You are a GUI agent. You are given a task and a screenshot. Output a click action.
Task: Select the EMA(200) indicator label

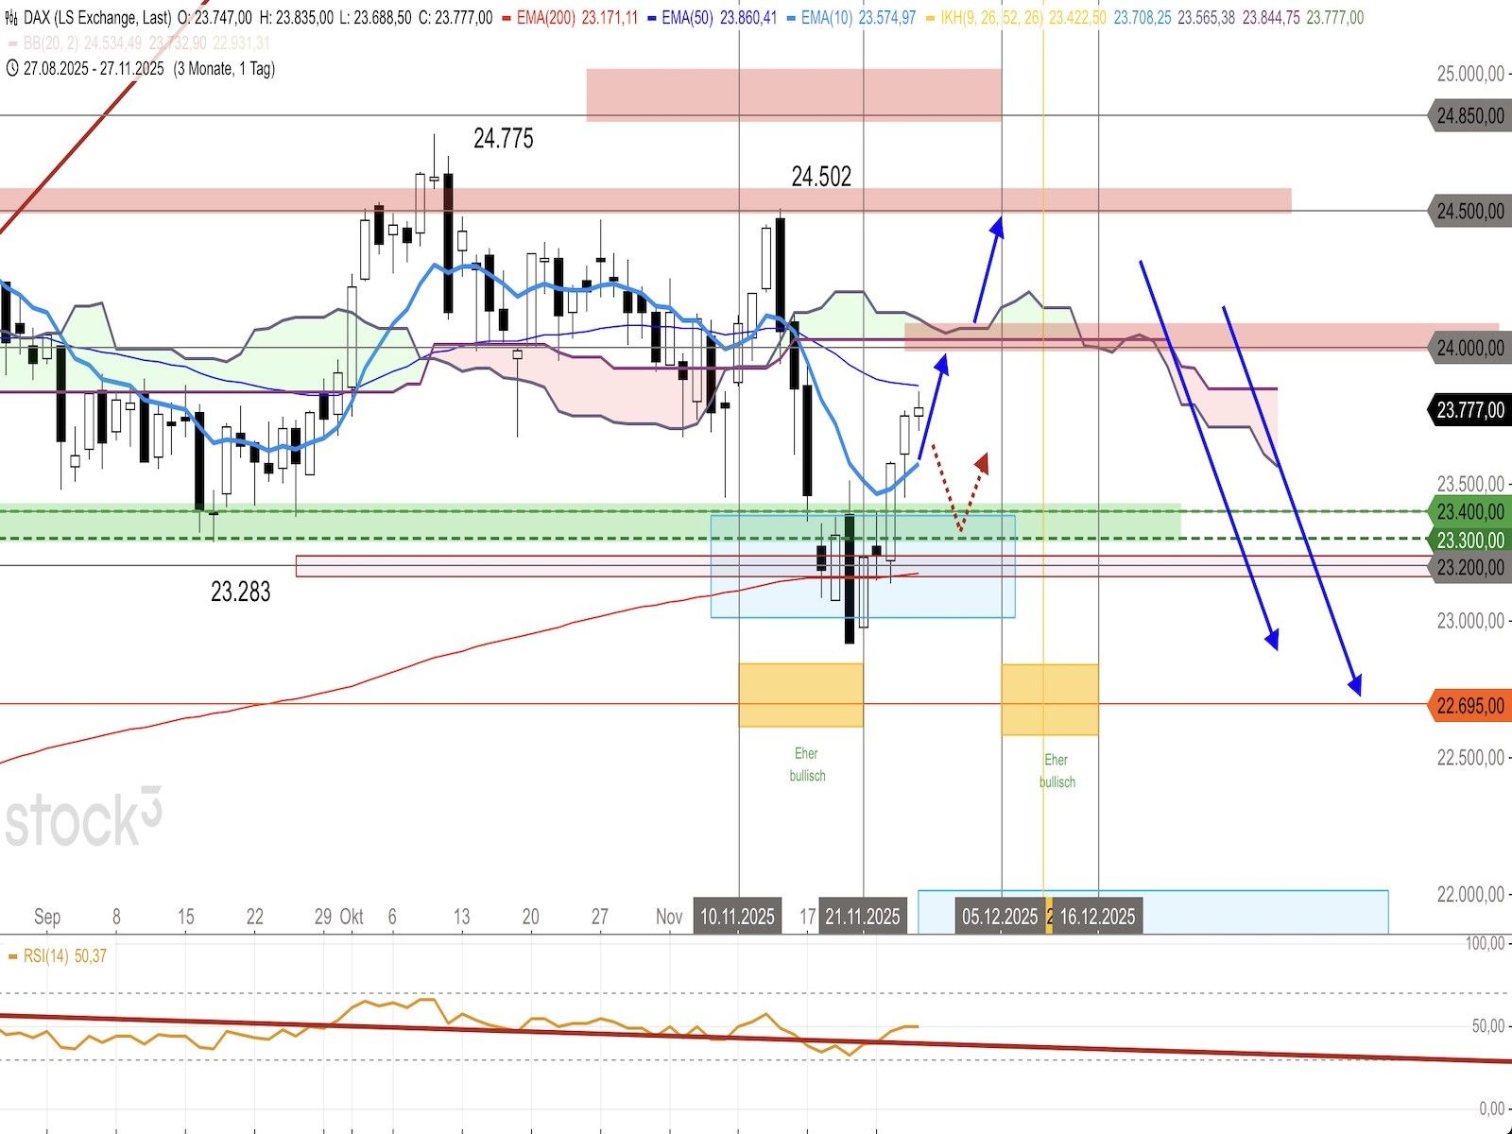point(545,18)
